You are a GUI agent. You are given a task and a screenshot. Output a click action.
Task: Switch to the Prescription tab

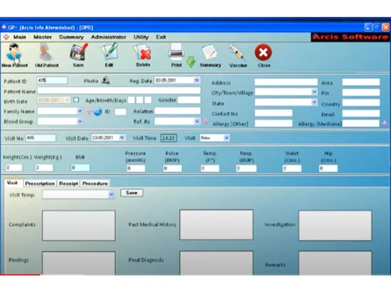[x=40, y=184]
